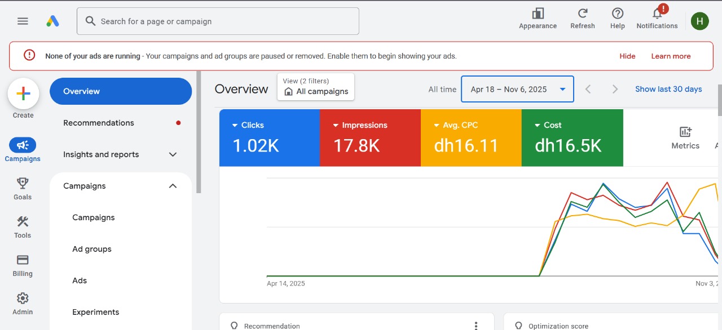Expand Insights and reports

(120, 154)
